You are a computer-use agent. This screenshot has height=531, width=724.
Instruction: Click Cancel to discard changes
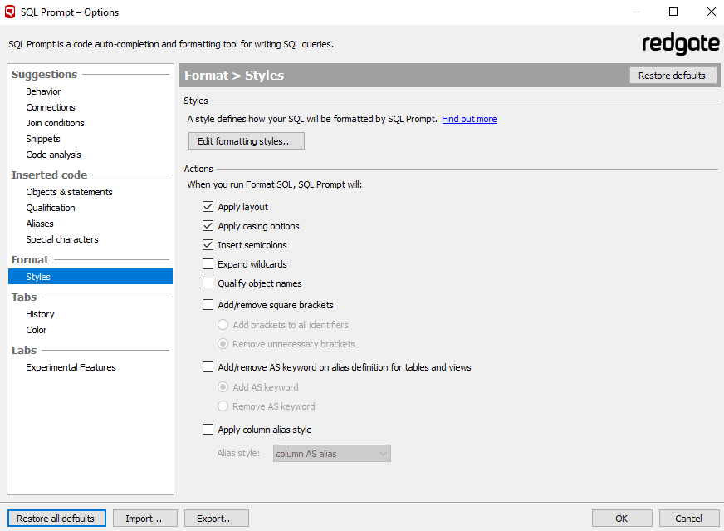(x=689, y=518)
